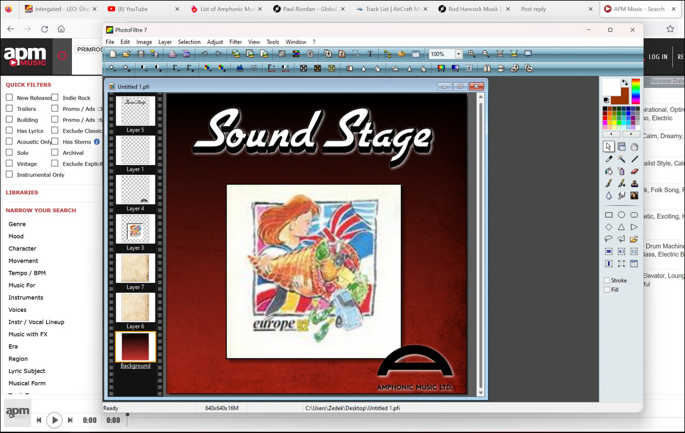Select the Magic wand tool
Screen dimensions: 685x433
tap(622, 159)
